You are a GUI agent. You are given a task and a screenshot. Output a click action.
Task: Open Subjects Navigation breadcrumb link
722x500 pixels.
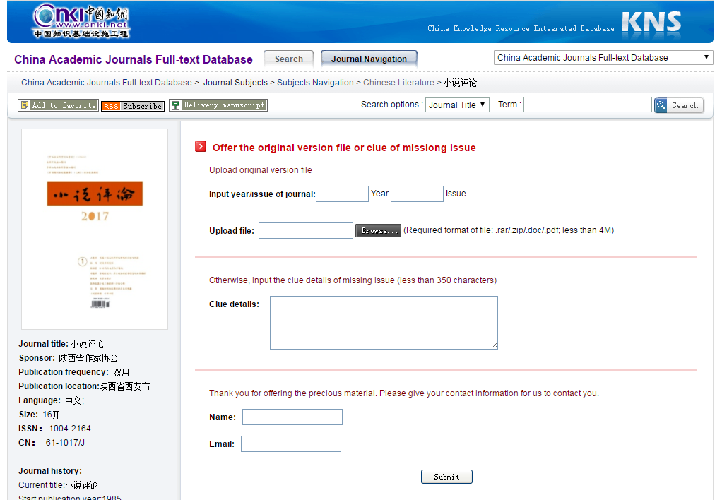pyautogui.click(x=315, y=83)
